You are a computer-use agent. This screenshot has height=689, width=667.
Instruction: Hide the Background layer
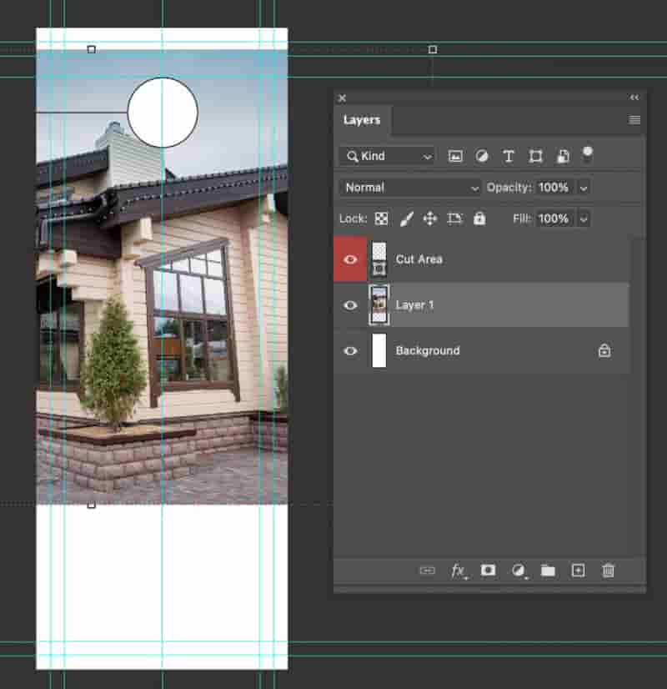pyautogui.click(x=350, y=350)
